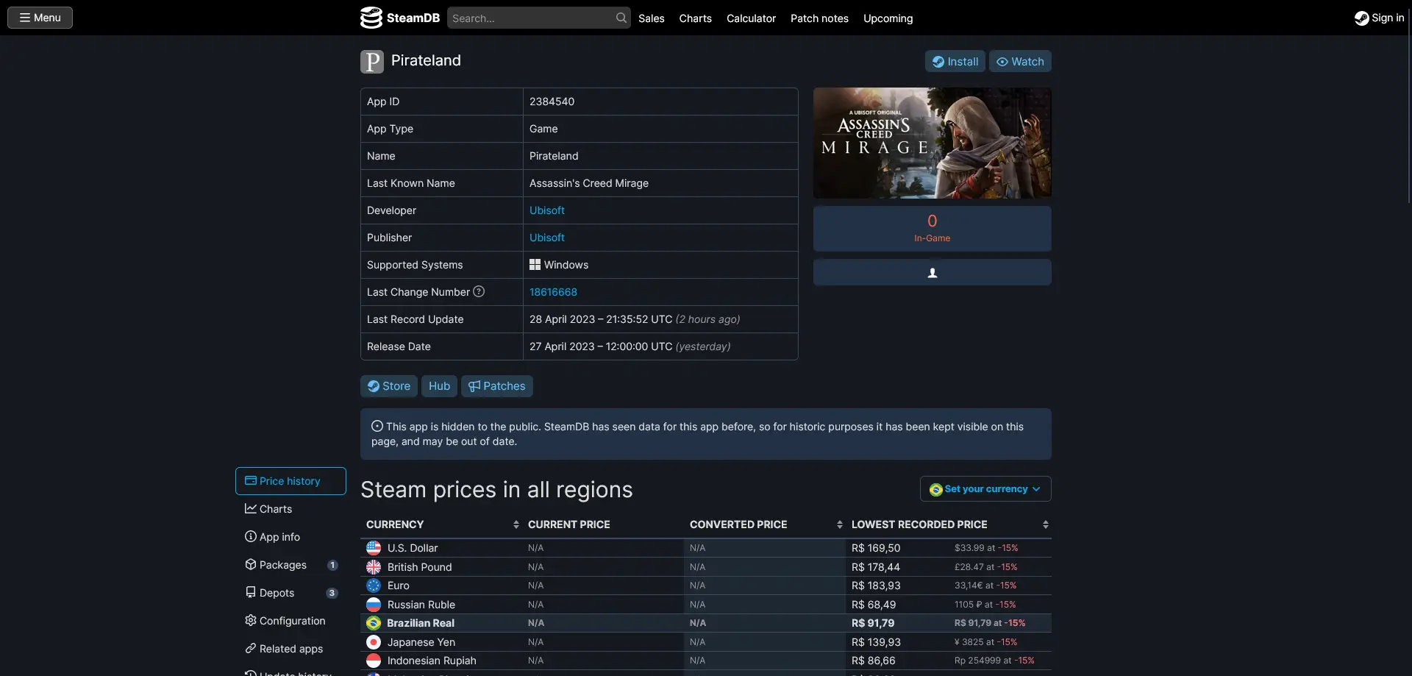The image size is (1412, 676).
Task: Select the Price history tab
Action: point(290,481)
